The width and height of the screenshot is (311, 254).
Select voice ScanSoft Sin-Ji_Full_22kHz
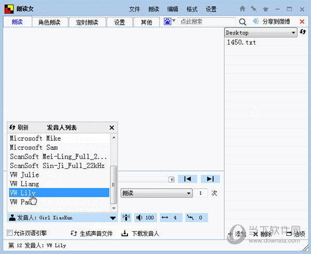pos(59,165)
